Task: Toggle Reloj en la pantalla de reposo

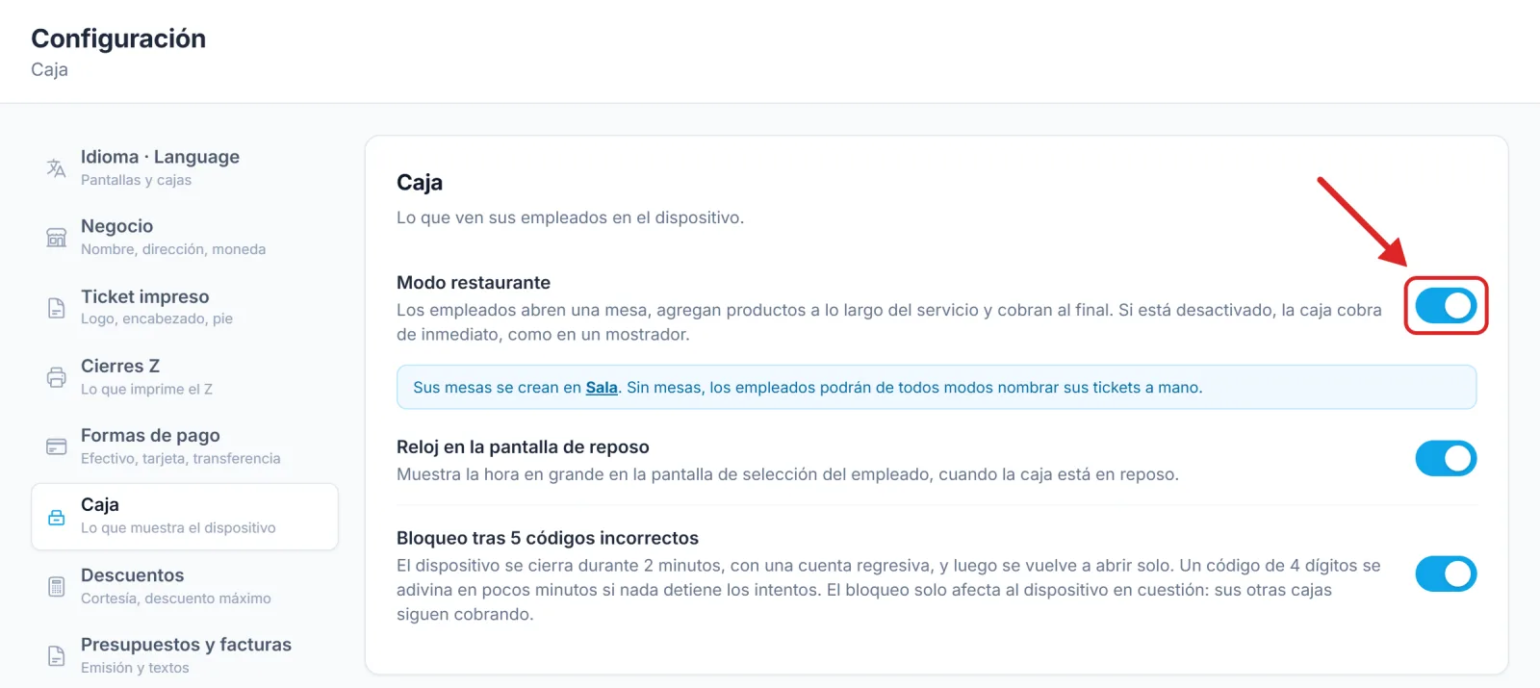Action: 1446,458
